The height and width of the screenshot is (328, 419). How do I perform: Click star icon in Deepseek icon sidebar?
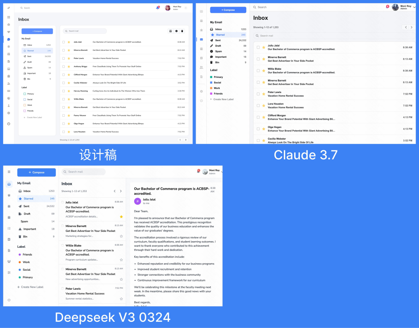(9, 195)
